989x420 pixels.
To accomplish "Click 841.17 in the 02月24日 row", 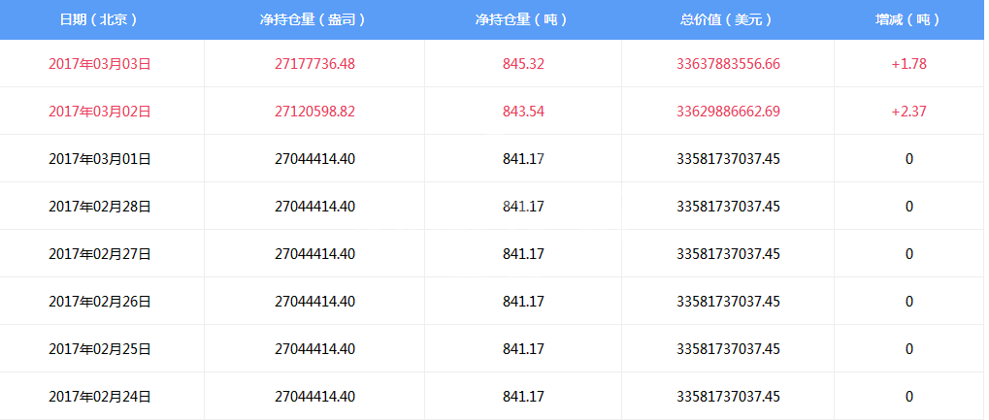I will [523, 397].
